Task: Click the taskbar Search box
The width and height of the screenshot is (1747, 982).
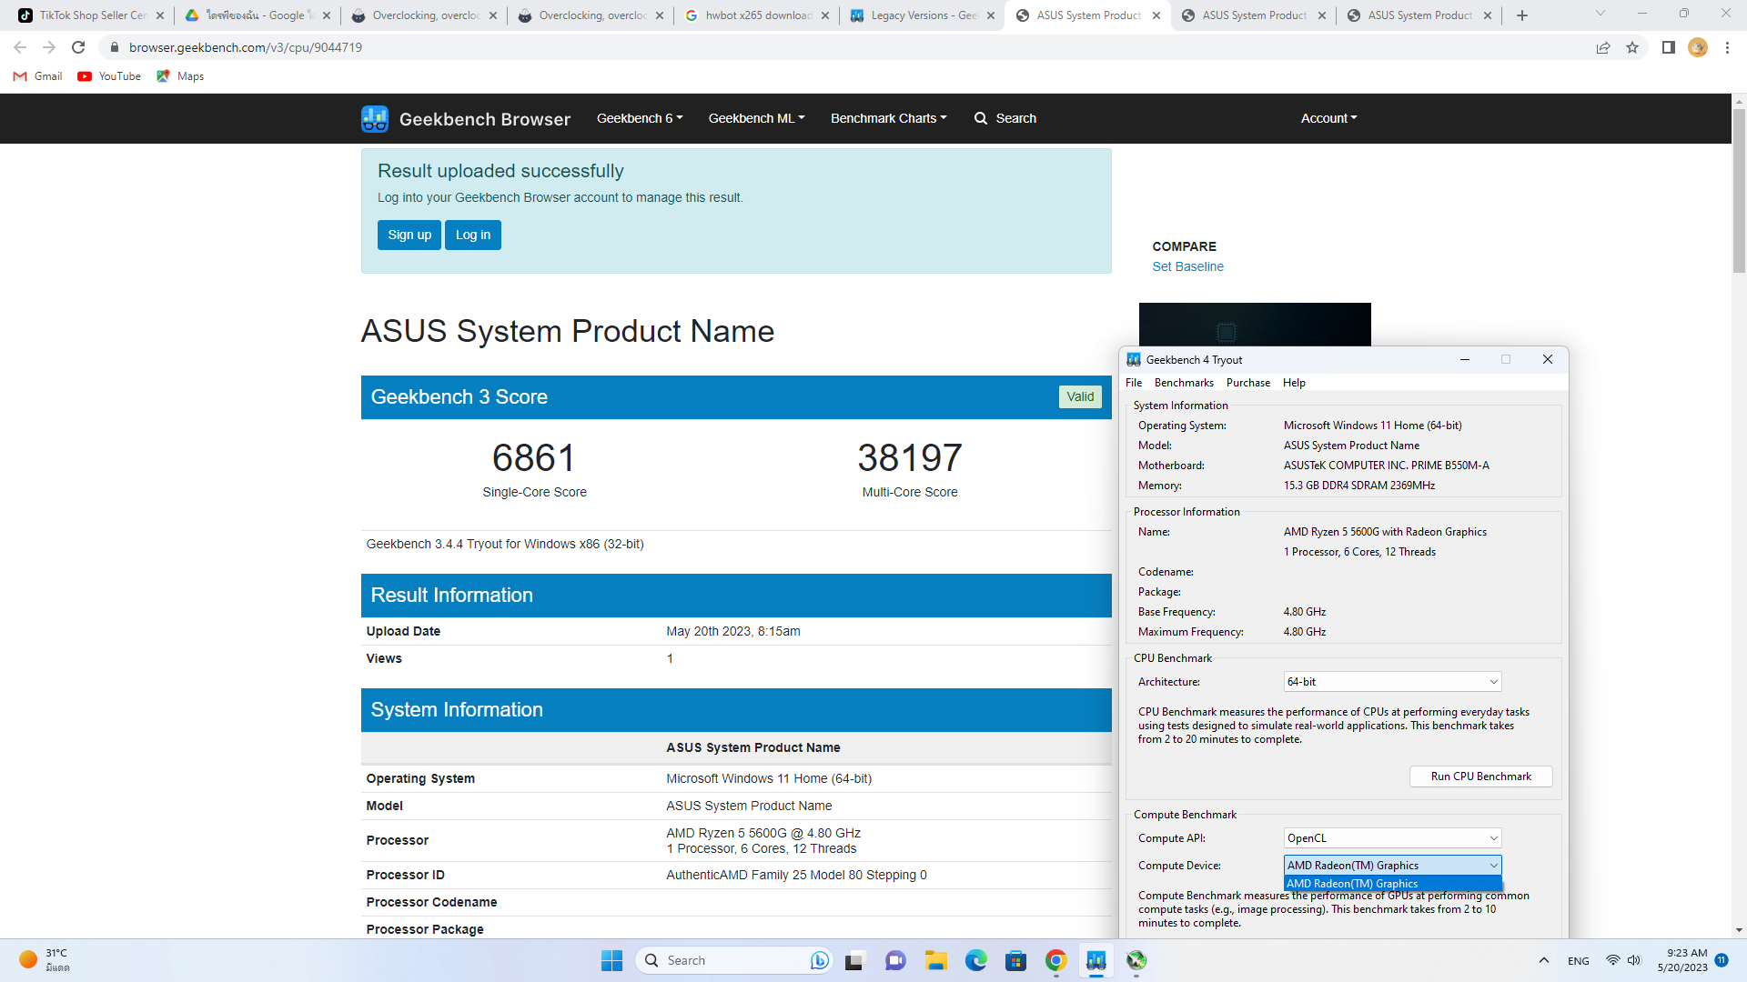Action: (735, 960)
